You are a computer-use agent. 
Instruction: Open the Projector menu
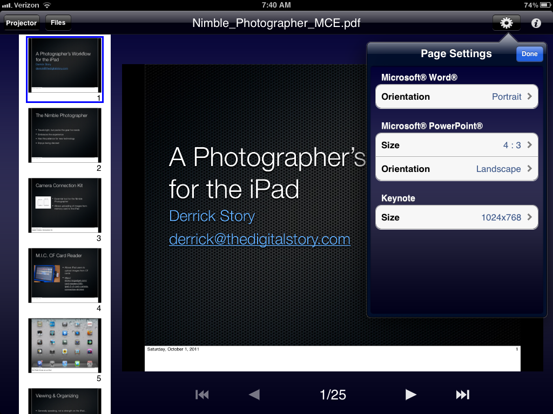coord(22,23)
